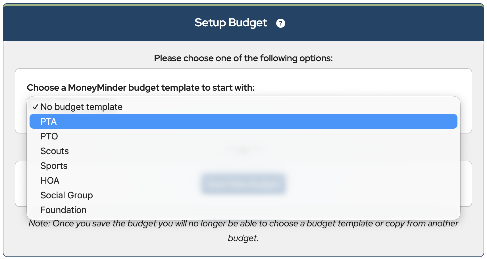The height and width of the screenshot is (259, 487).
Task: Click the 'Please choose one' instruction text
Action: coord(243,58)
